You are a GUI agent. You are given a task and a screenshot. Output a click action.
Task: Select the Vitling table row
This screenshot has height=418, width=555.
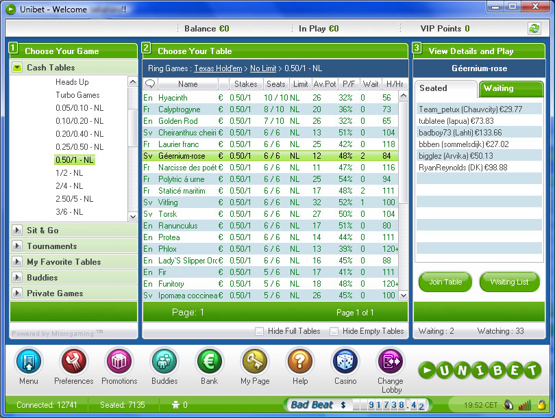coord(271,203)
